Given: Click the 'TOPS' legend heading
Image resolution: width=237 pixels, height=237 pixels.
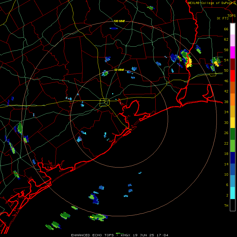Looking at the screenshot, I should click(x=231, y=16).
